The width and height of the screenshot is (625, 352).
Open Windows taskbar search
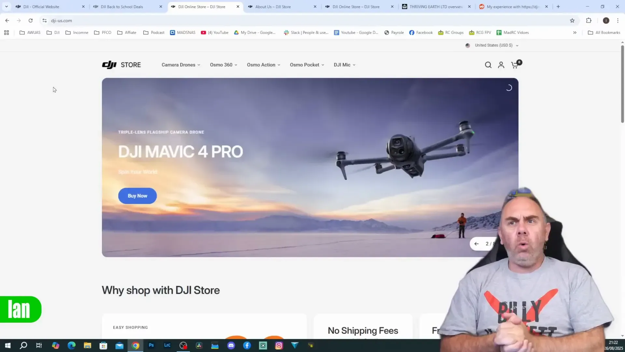(23, 345)
